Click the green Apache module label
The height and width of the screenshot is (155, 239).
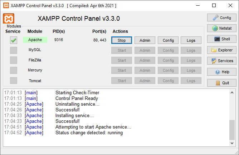(35, 40)
